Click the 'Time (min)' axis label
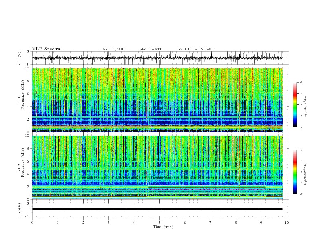Viewport: 323px width, 250px height. pos(163,227)
